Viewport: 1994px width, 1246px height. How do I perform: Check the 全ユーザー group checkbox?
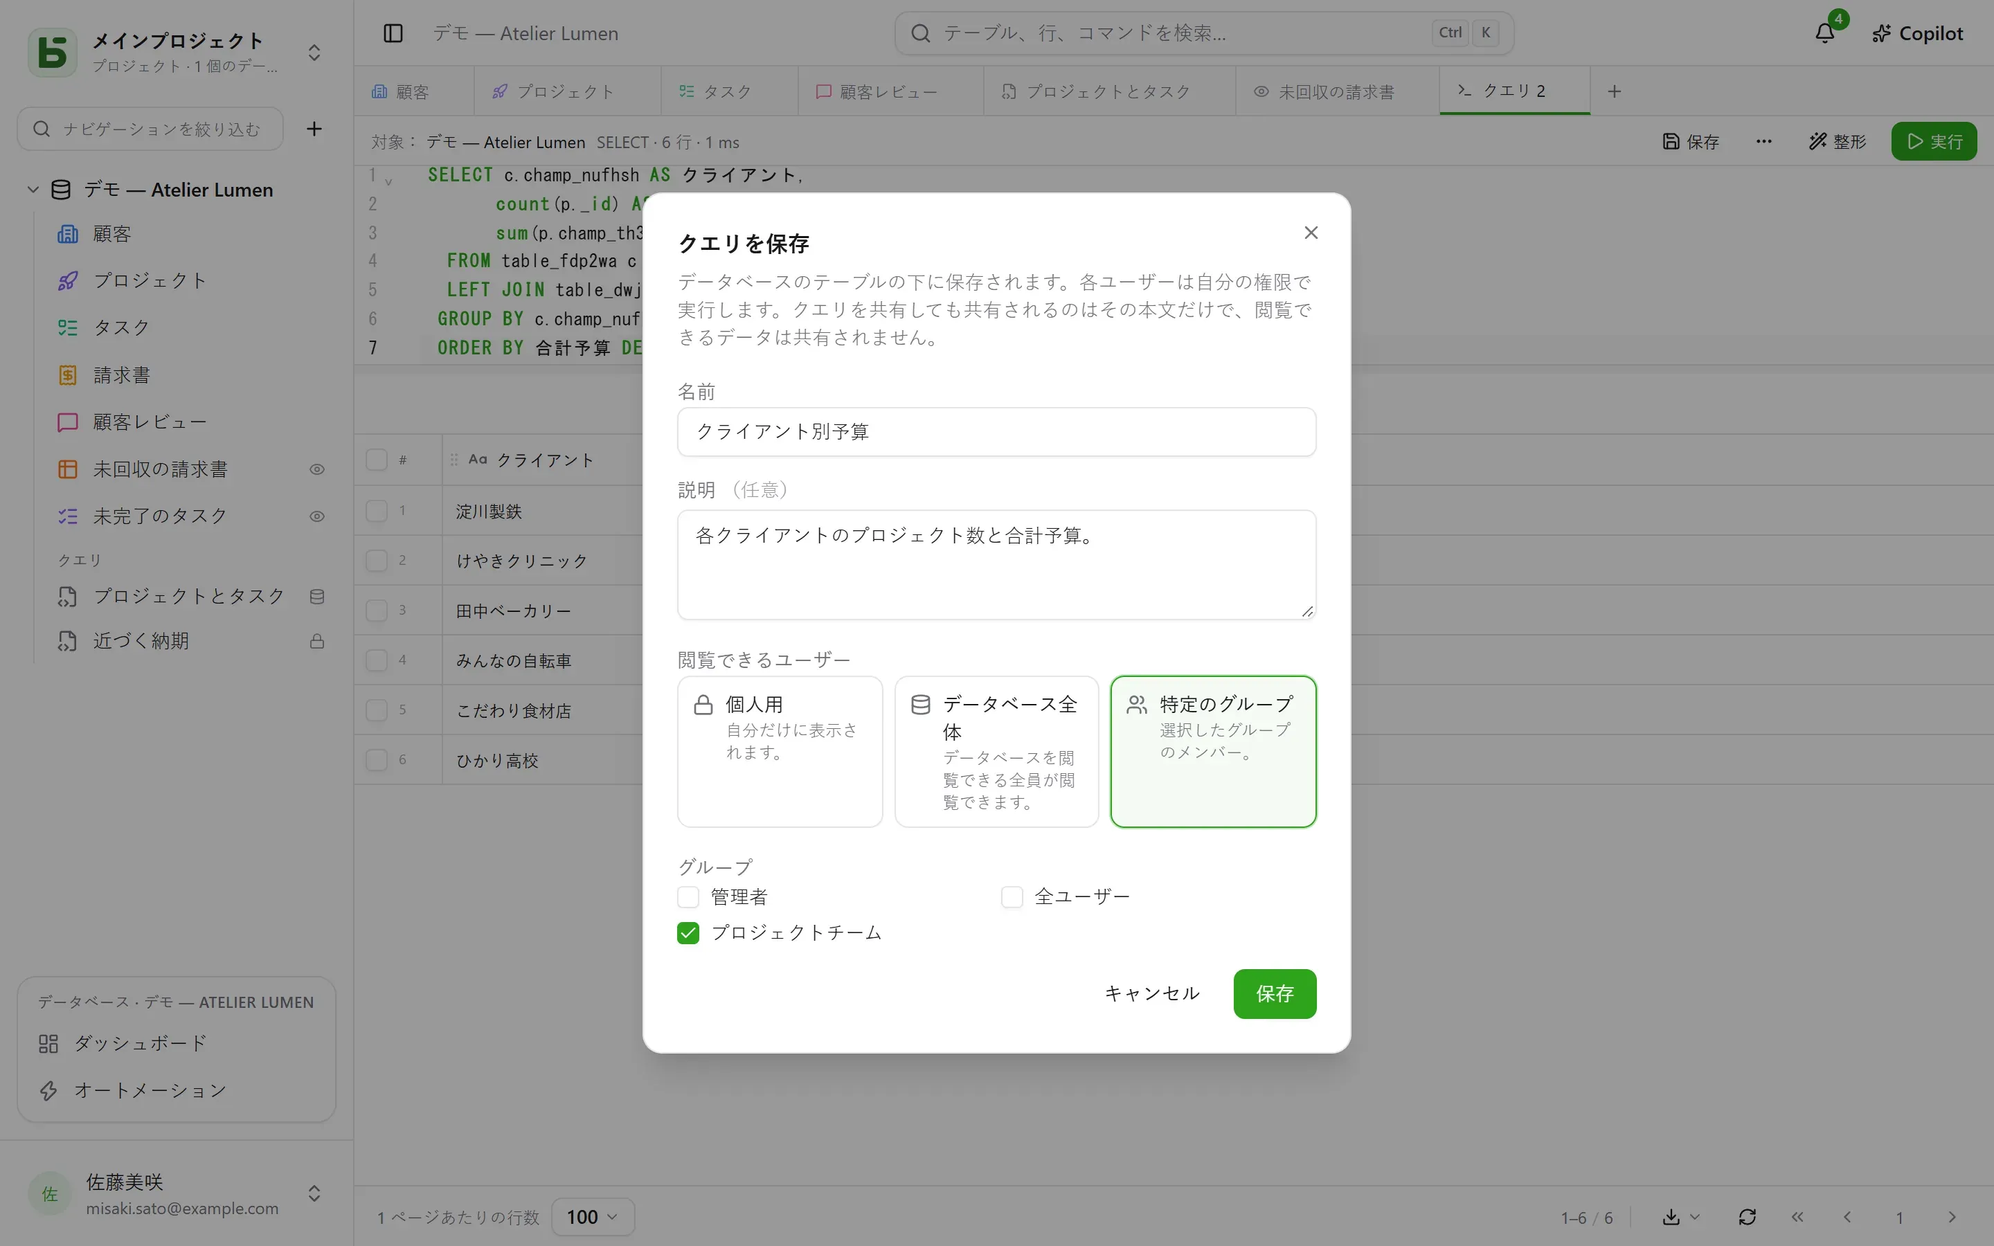pyautogui.click(x=1012, y=896)
